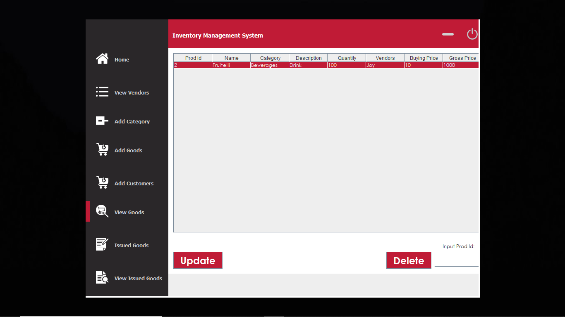Click the View Issued Goods document icon
The image size is (565, 317).
click(102, 277)
